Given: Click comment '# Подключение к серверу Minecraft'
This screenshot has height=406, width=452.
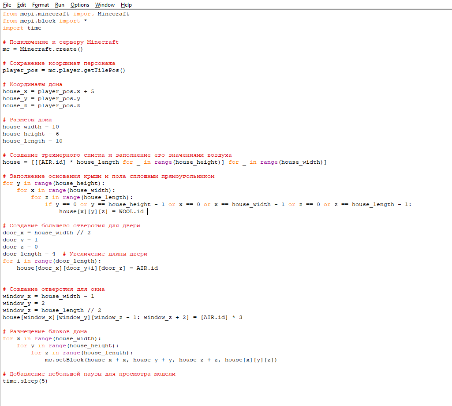Looking at the screenshot, I should tap(61, 42).
